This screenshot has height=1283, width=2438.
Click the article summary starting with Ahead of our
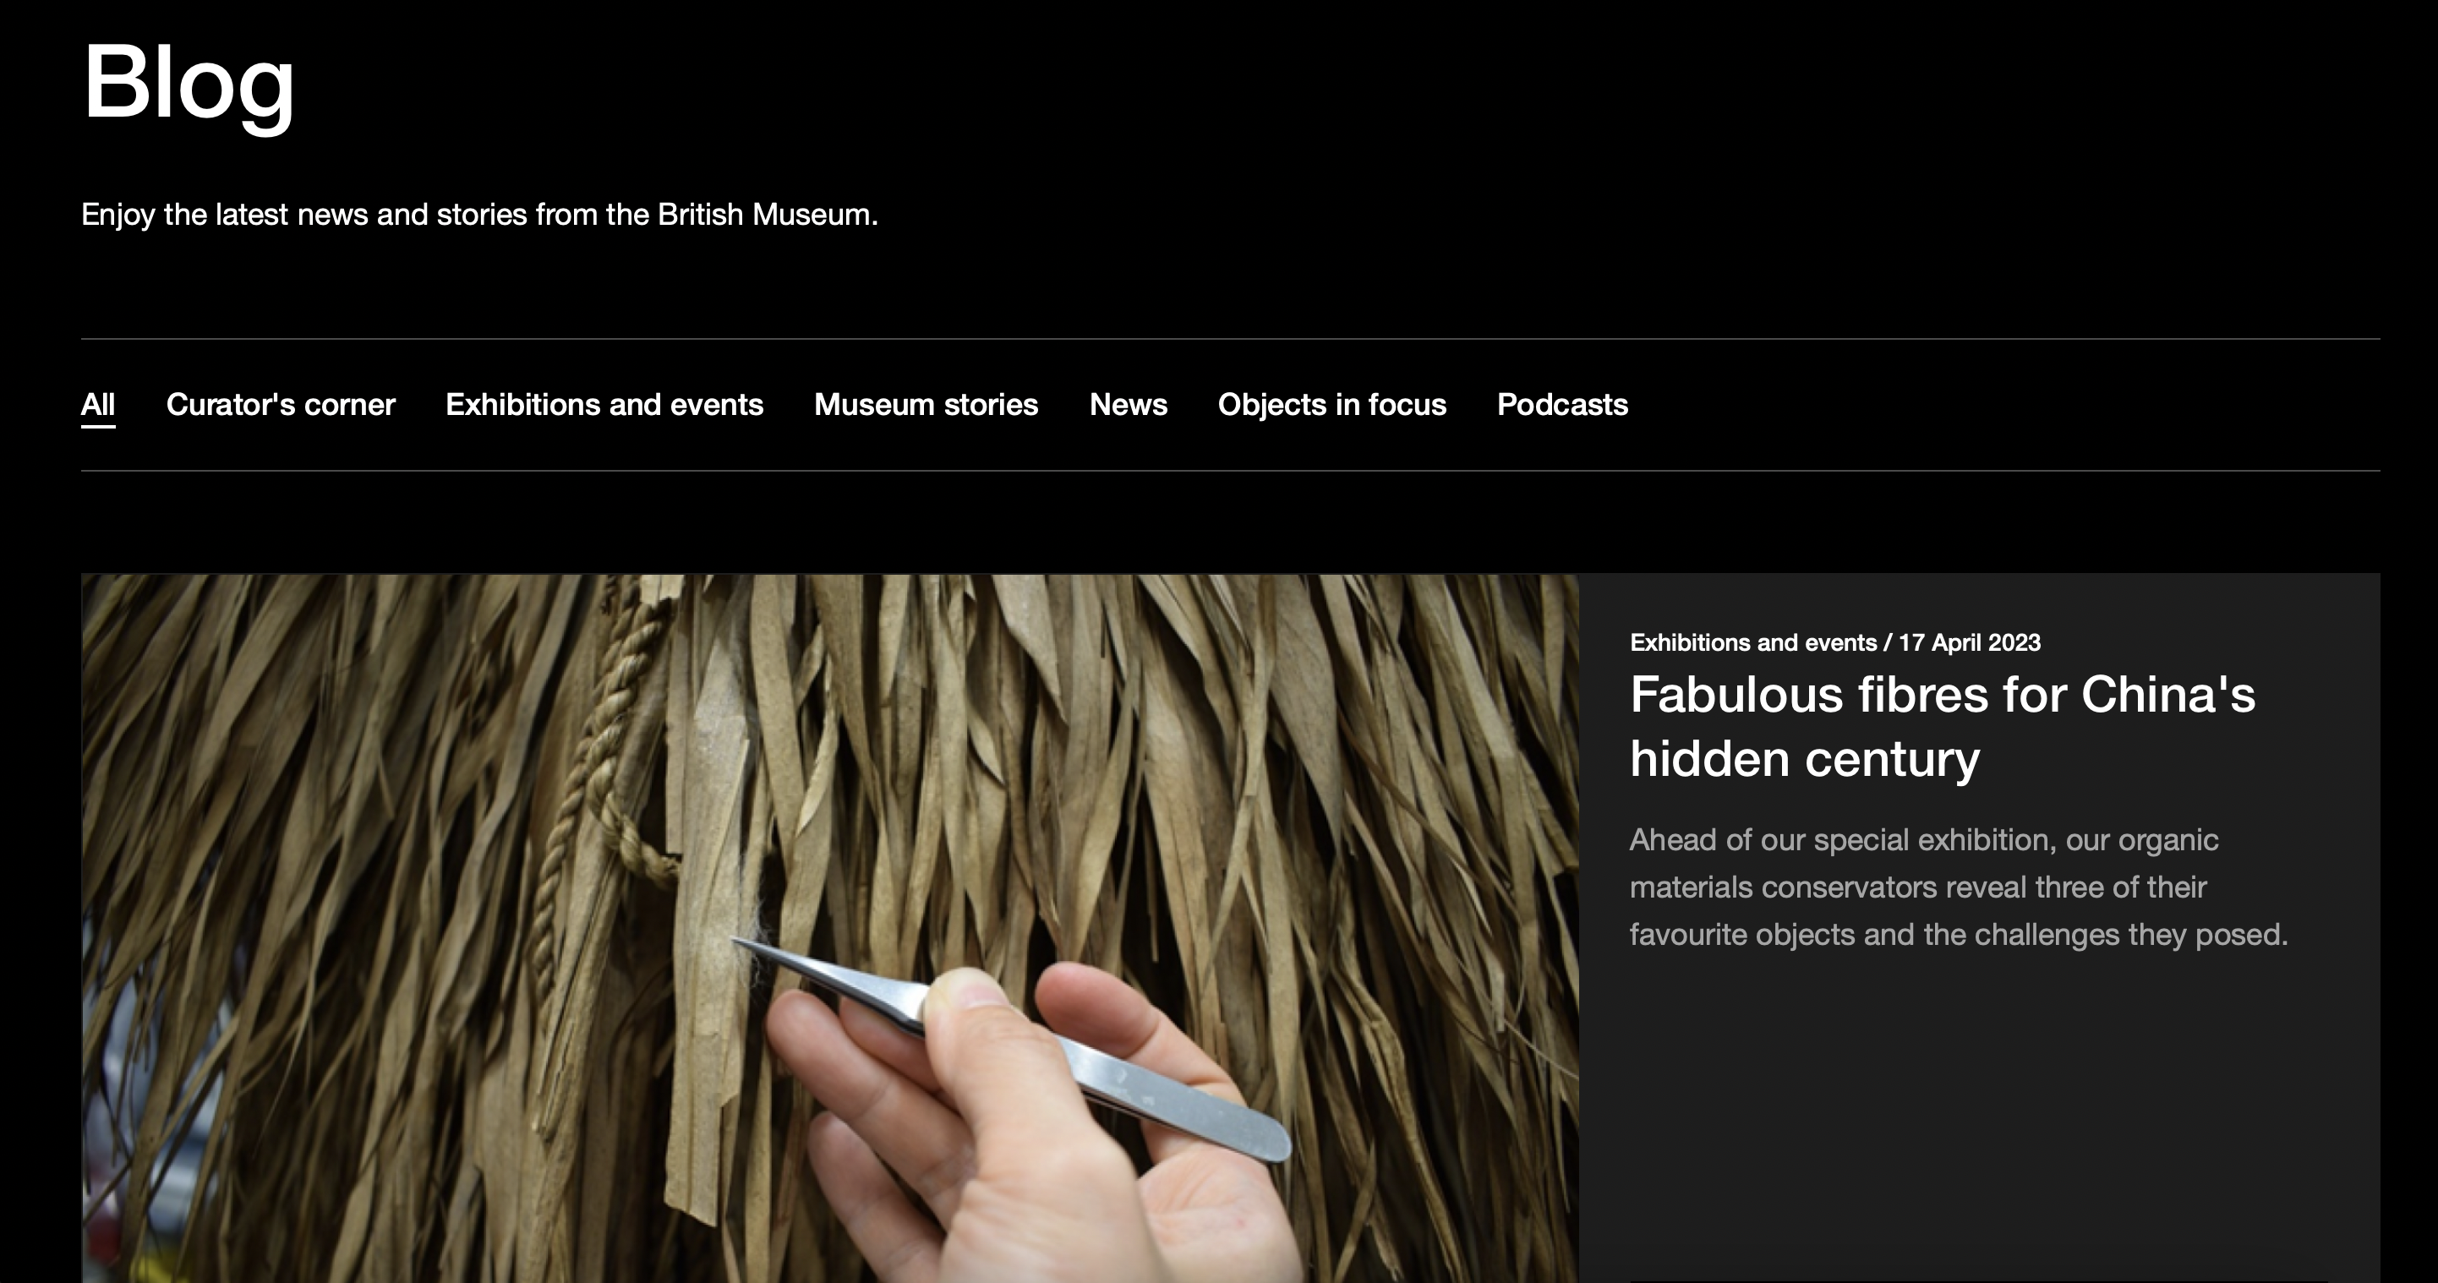pos(1958,887)
